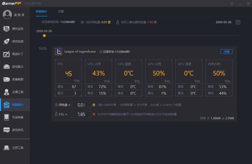The width and height of the screenshot is (252, 164).
Task: Open 游戏加速 rocket item in sidebar
Action: pos(15,41)
